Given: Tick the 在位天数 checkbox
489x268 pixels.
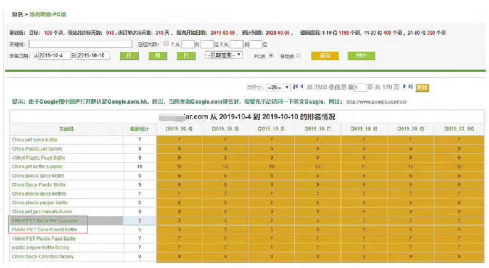Looking at the screenshot, I should pyautogui.click(x=166, y=44).
